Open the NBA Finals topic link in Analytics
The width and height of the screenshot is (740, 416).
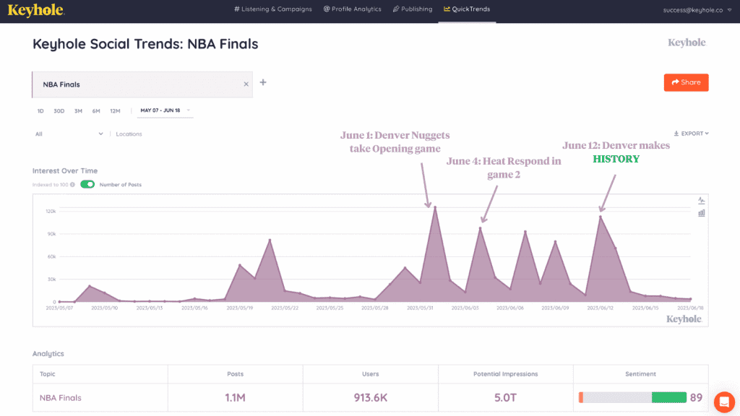(61, 398)
